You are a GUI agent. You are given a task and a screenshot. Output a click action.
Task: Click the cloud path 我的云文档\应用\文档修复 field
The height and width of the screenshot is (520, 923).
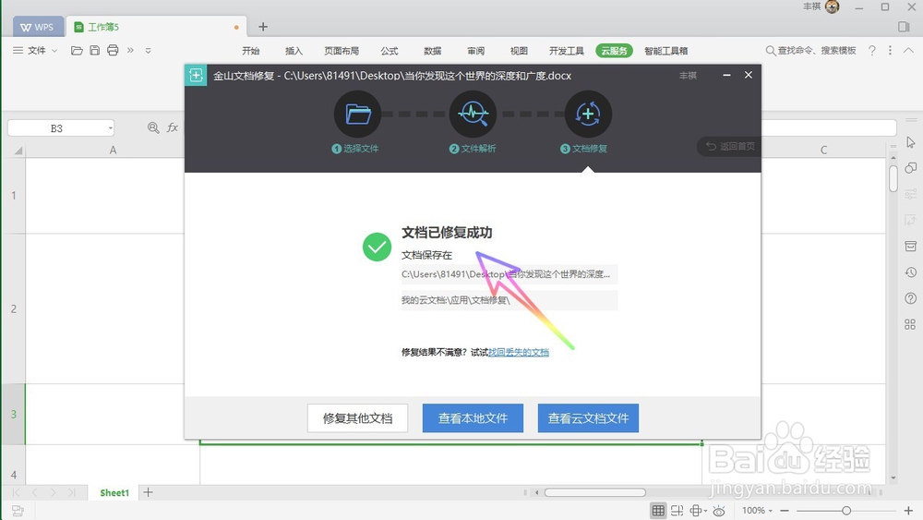coord(509,300)
